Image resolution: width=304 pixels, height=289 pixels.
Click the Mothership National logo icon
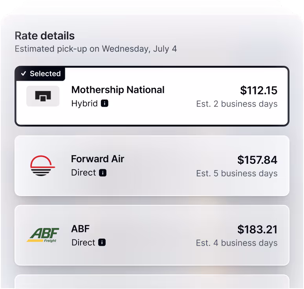tap(43, 96)
